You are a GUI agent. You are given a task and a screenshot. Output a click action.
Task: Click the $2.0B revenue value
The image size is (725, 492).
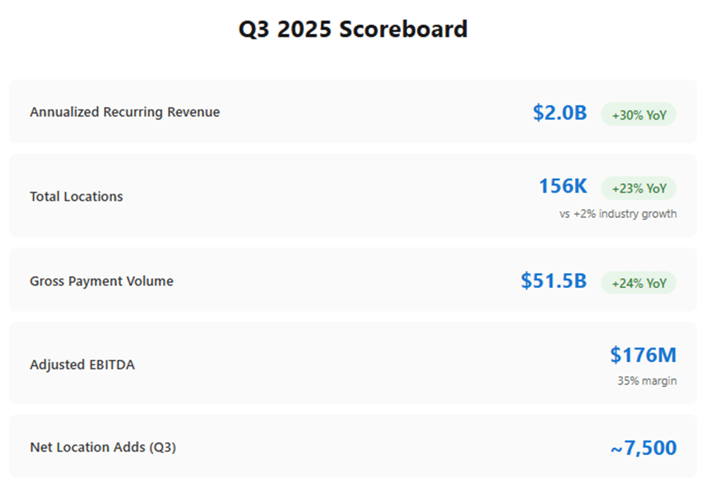(x=560, y=113)
